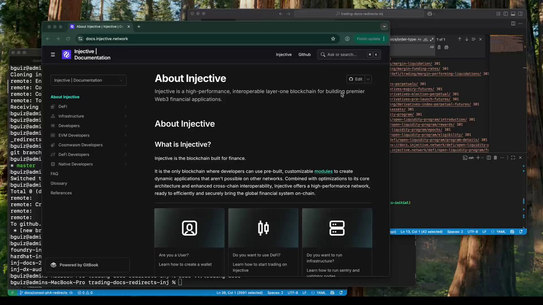The image size is (543, 305).
Task: Toggle Find in Selection in find widget
Action: [474, 39]
